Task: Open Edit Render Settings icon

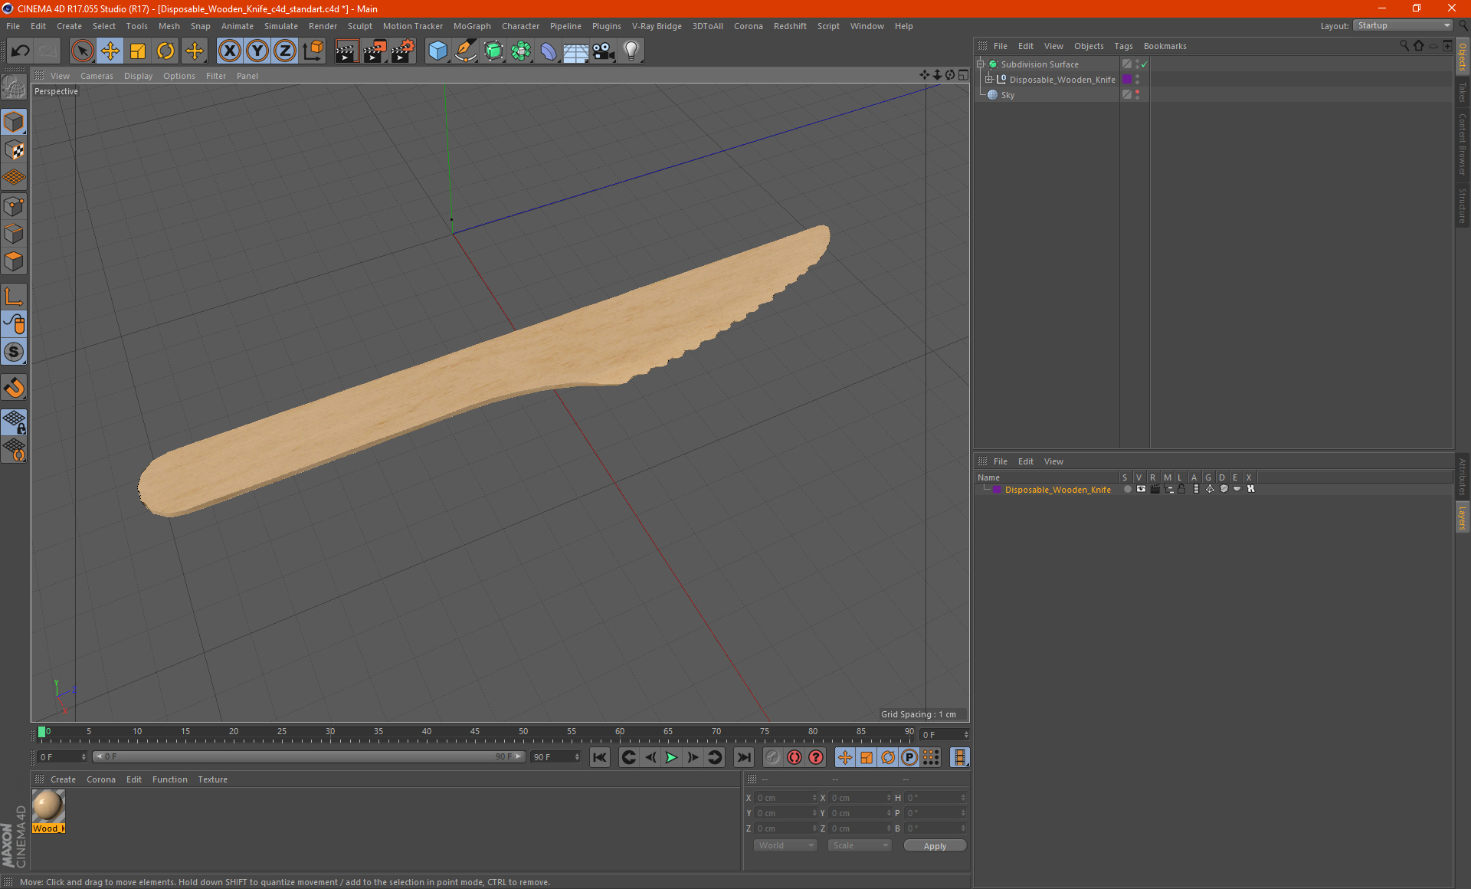Action: [403, 51]
